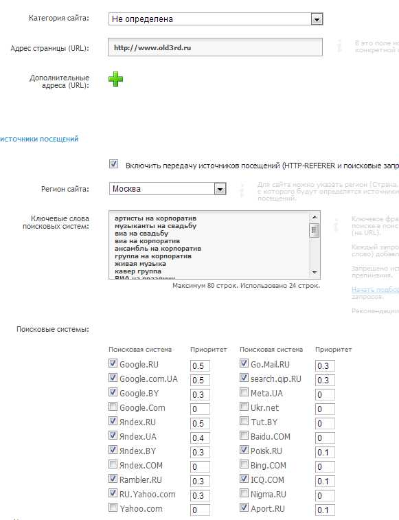
Task: Click the Ukr.net priority field
Action: 325,409
